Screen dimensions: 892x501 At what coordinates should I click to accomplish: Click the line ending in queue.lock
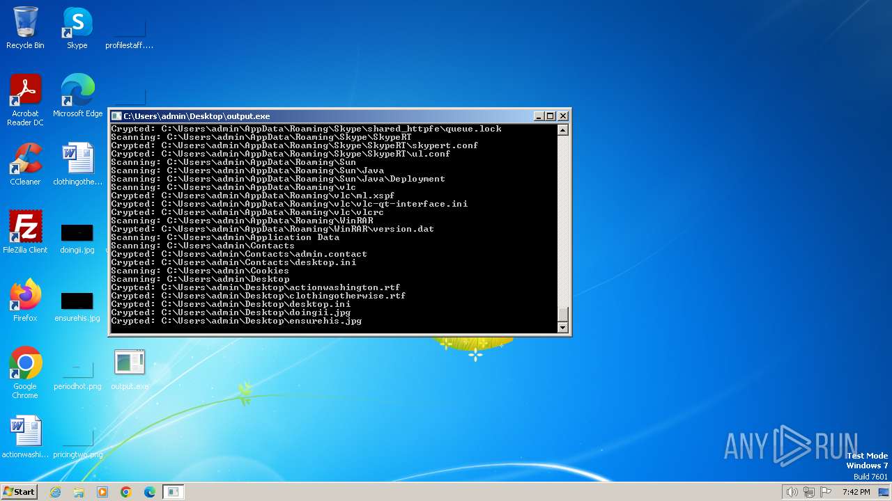tap(306, 129)
